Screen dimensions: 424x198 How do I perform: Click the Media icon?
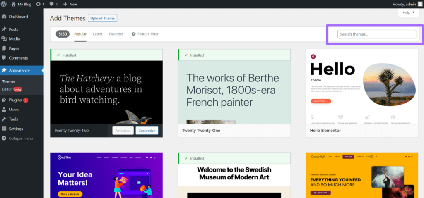coord(4,38)
